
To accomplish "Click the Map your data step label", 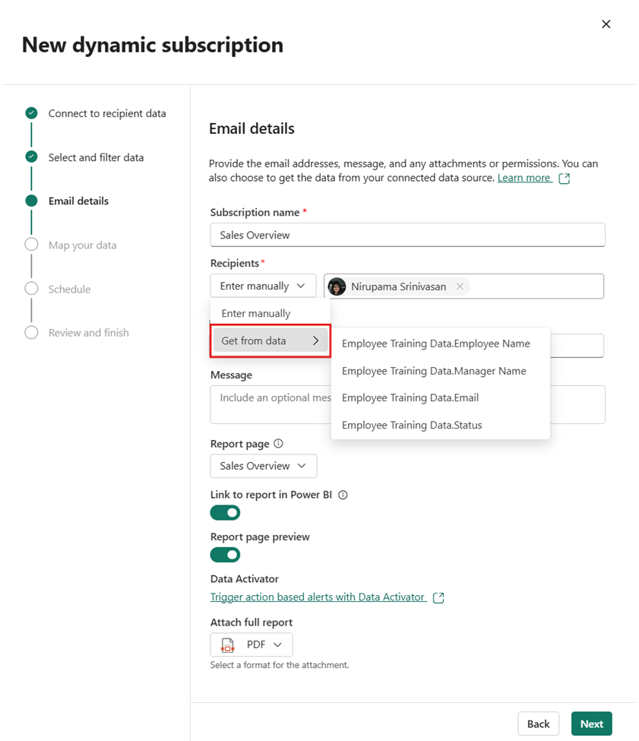I will 82,245.
